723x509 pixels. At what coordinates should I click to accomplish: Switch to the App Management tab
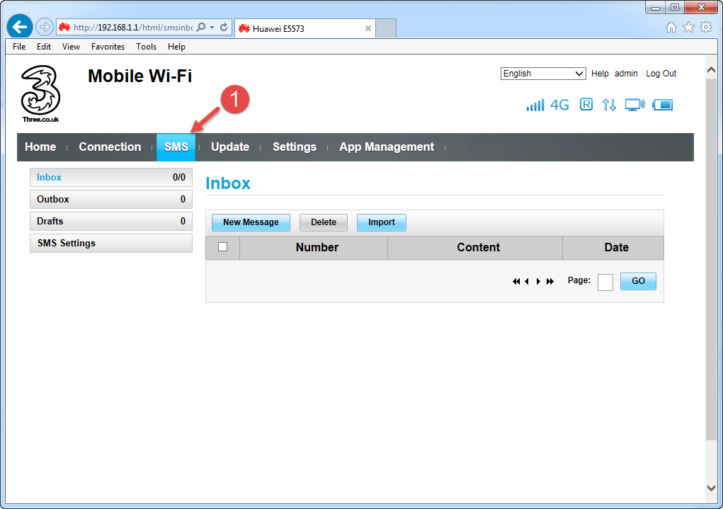[387, 147]
